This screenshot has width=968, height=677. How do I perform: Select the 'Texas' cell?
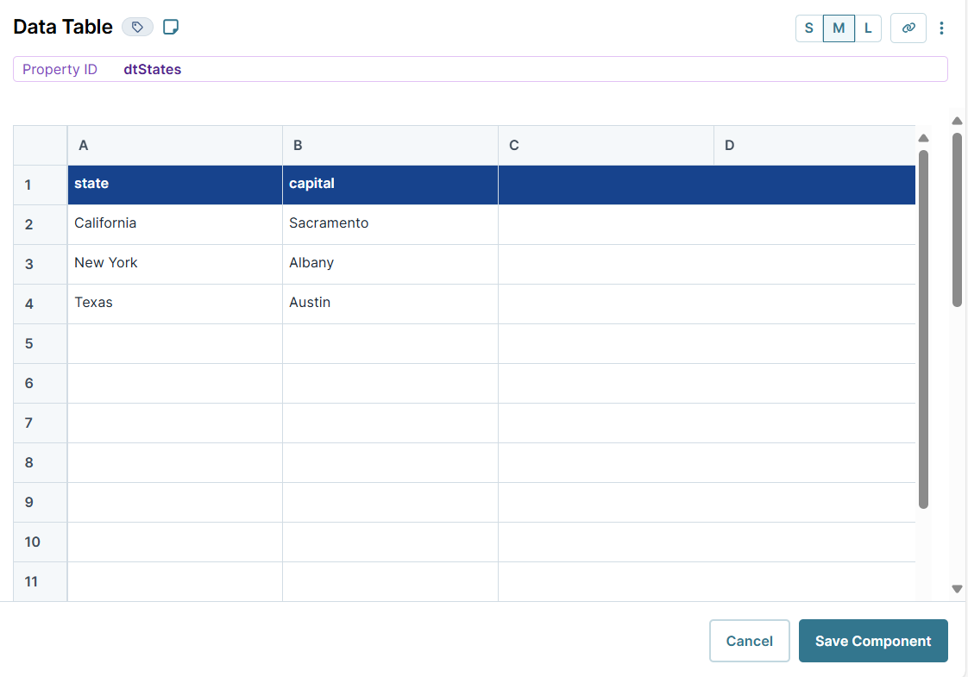pos(175,304)
